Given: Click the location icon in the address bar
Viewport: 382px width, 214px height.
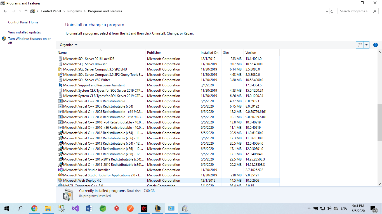Looking at the screenshot, I should [x=32, y=11].
